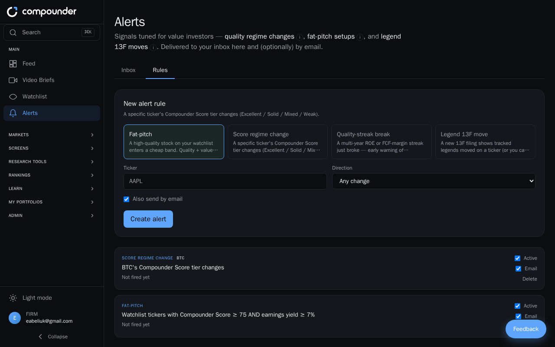Open Feed in the sidebar
Viewport: 555px width, 347px height.
click(52, 64)
